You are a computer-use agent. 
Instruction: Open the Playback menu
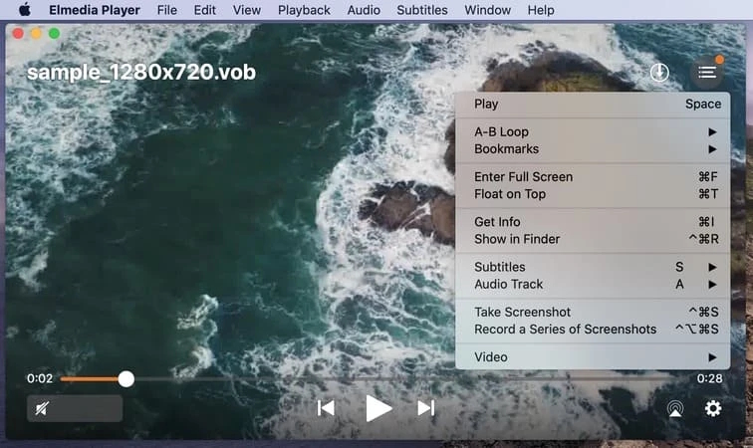(x=304, y=10)
